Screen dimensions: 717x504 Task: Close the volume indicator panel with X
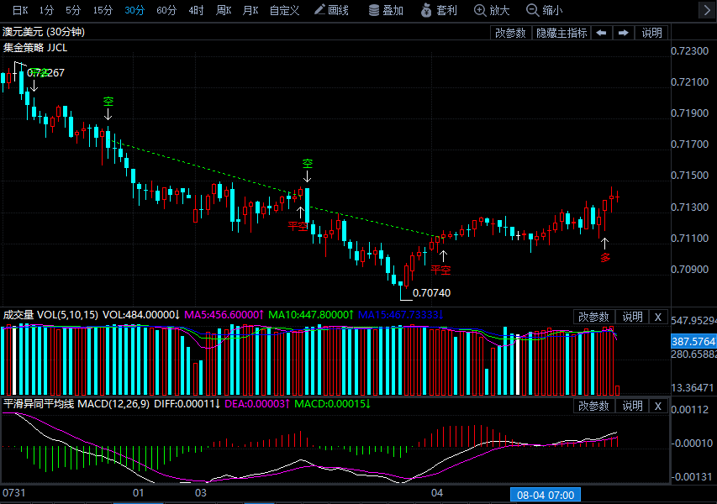tap(658, 317)
